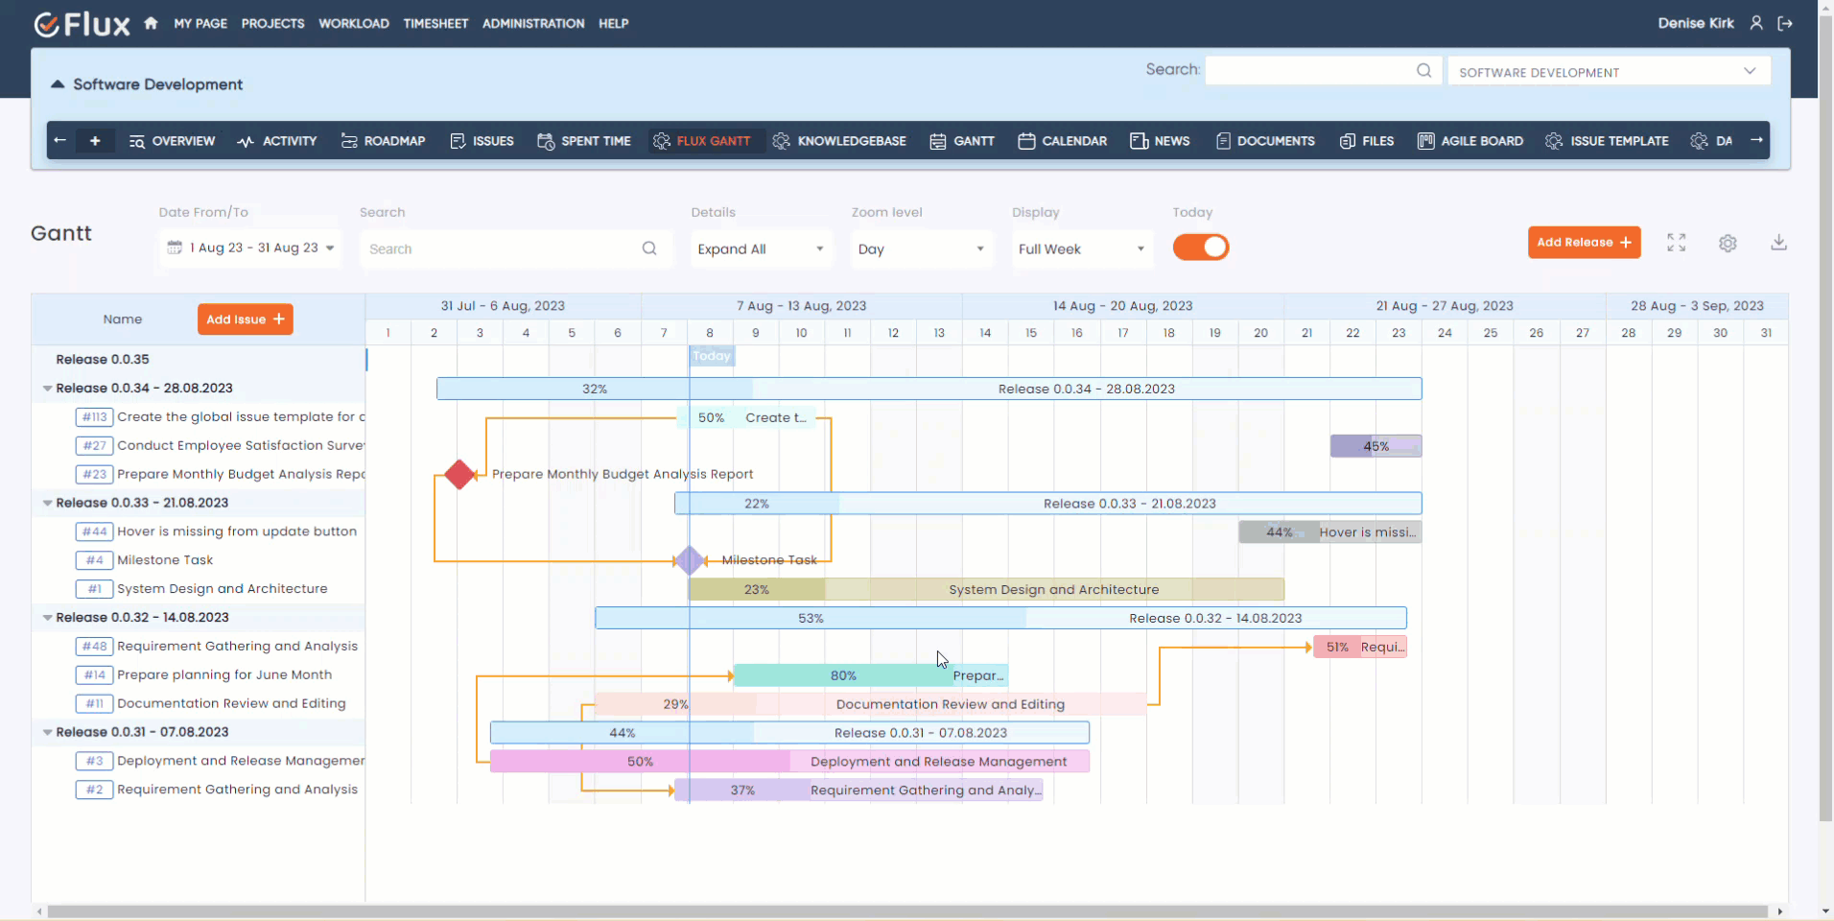
Task: Click the Flux home icon
Action: 150,23
